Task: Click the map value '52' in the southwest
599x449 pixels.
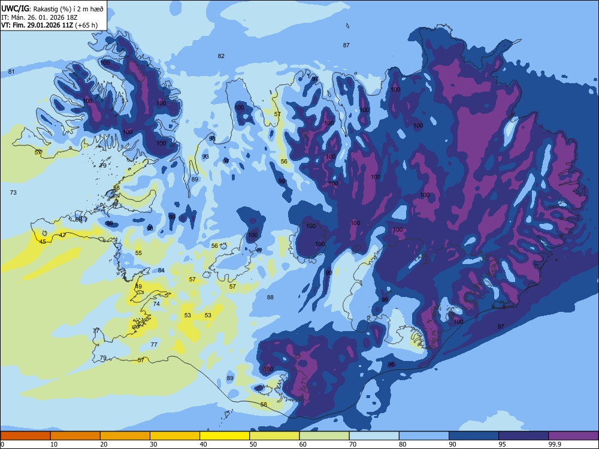Action: [x=141, y=324]
